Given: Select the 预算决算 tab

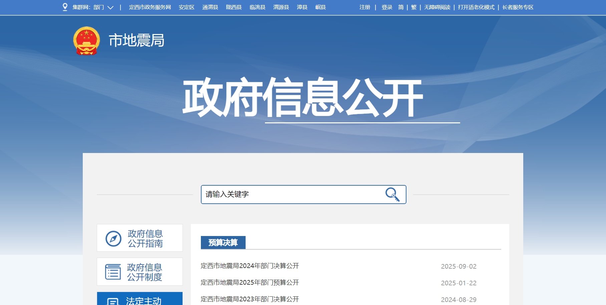Looking at the screenshot, I should [223, 243].
